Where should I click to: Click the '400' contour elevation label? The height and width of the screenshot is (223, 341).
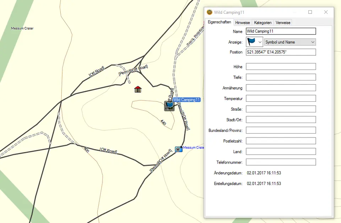pos(87,150)
